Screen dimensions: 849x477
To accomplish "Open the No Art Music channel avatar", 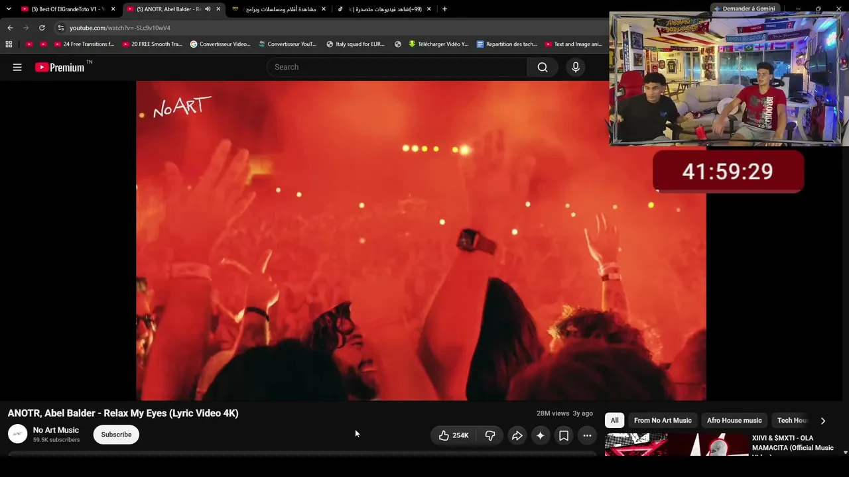I will (x=17, y=435).
